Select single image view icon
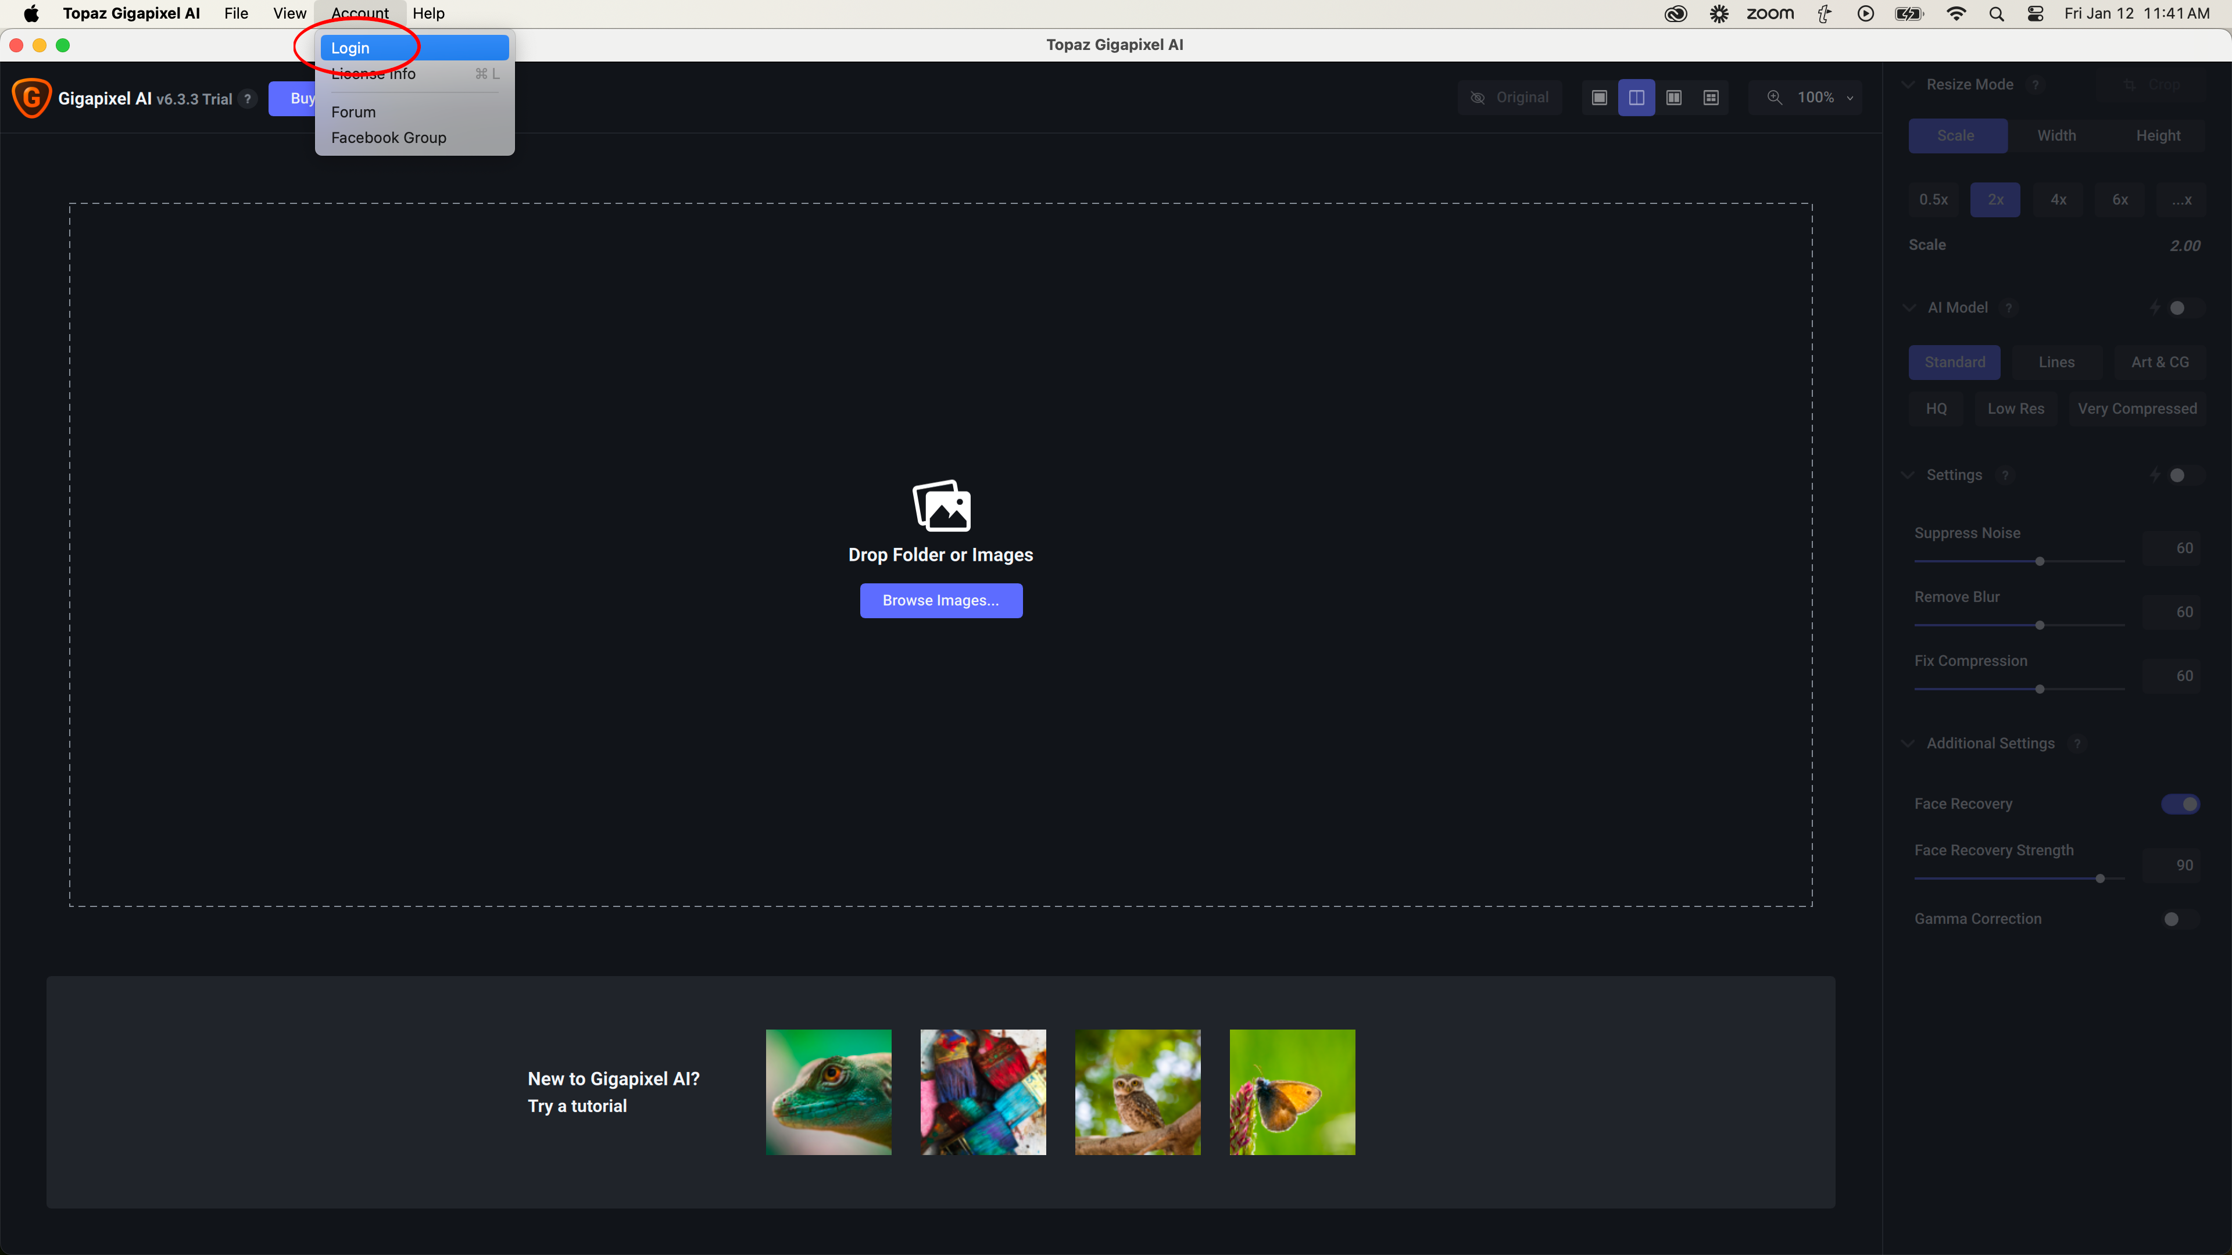This screenshot has height=1255, width=2232. point(1600,98)
